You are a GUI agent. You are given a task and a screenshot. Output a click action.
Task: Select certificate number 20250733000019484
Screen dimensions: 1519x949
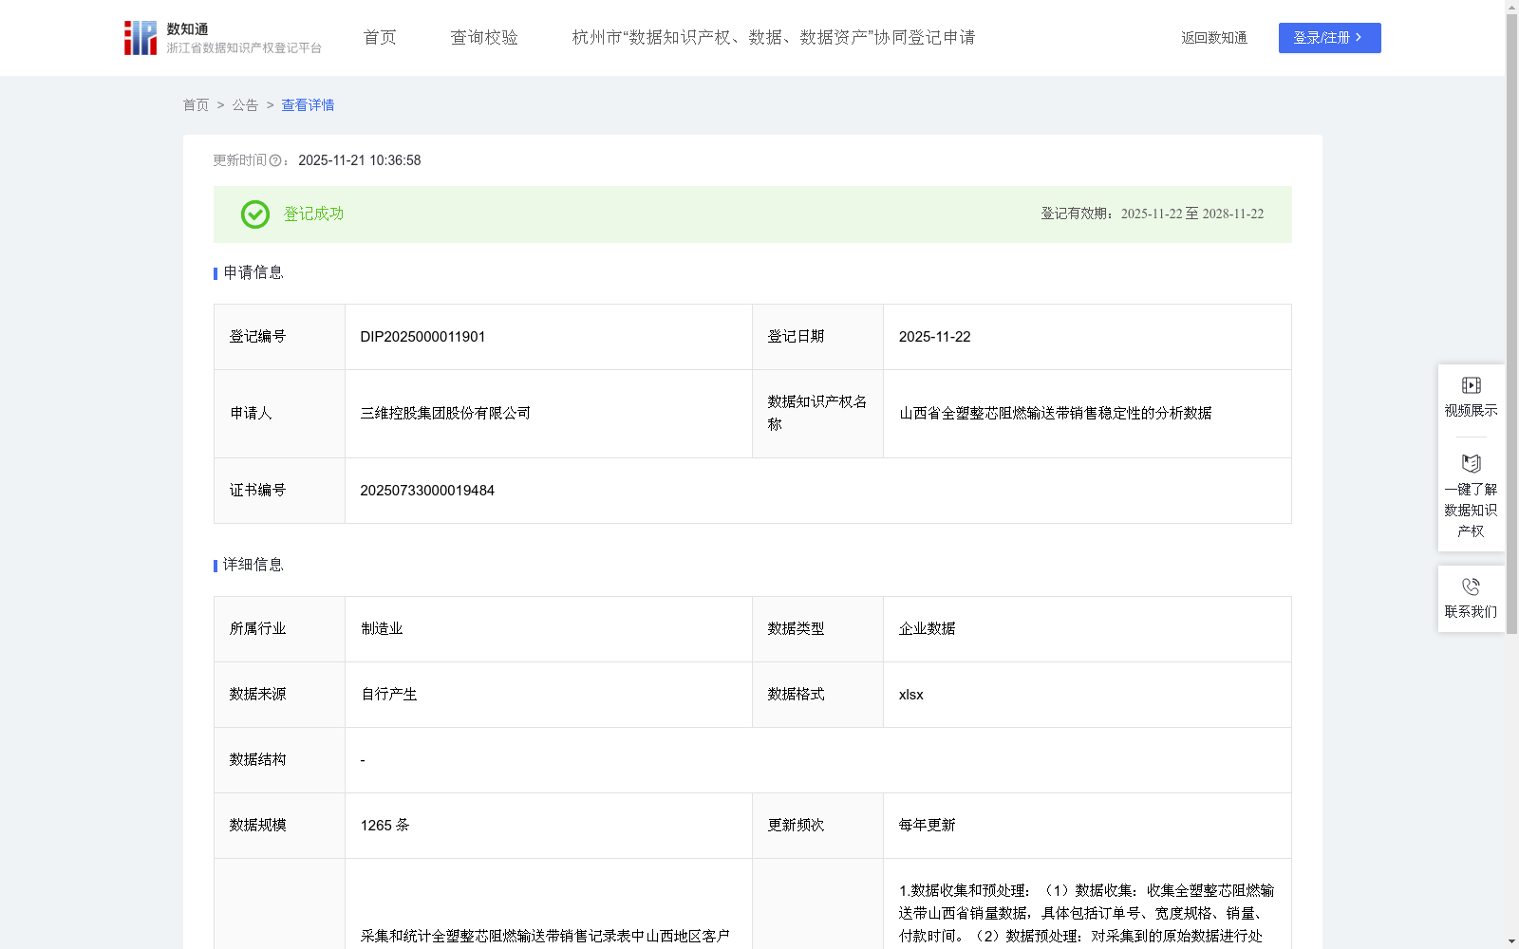(427, 491)
